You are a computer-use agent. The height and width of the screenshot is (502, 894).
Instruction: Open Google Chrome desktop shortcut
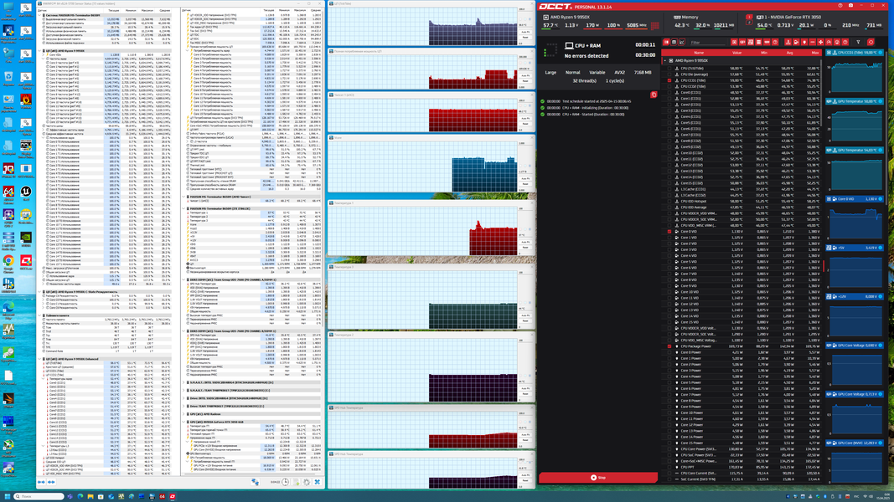click(8, 263)
